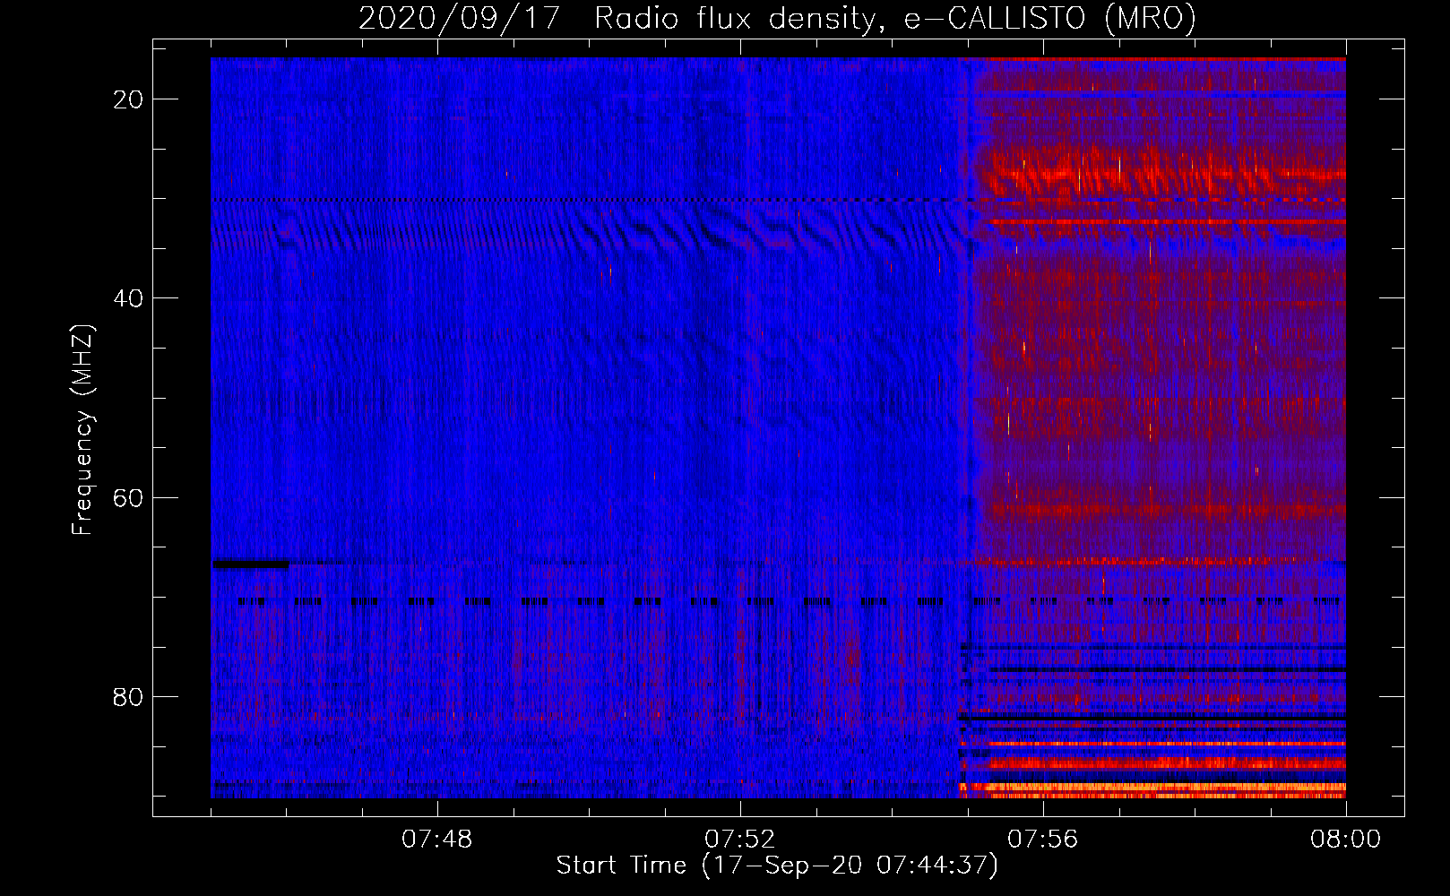Click the 'Start Time (17-Sep-20 07:44:37)' label
This screenshot has width=1450, height=896.
pyautogui.click(x=777, y=866)
